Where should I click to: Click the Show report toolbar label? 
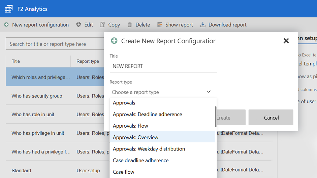tap(179, 25)
